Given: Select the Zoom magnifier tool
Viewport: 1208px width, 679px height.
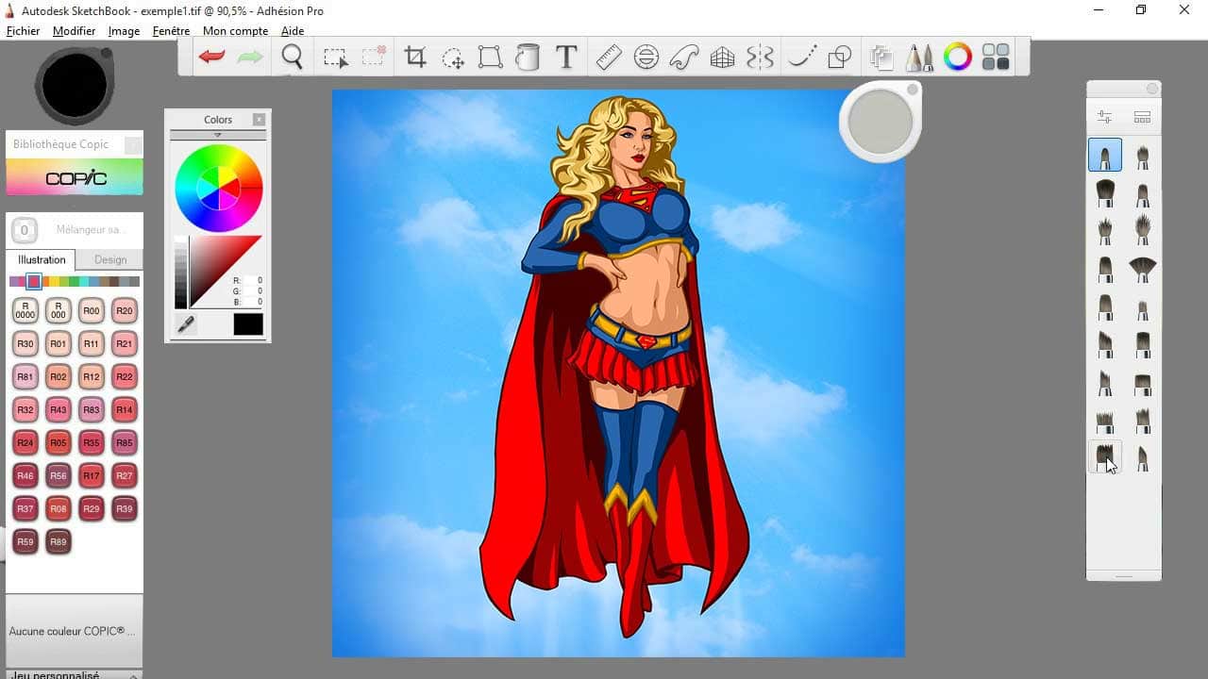Looking at the screenshot, I should [x=293, y=58].
